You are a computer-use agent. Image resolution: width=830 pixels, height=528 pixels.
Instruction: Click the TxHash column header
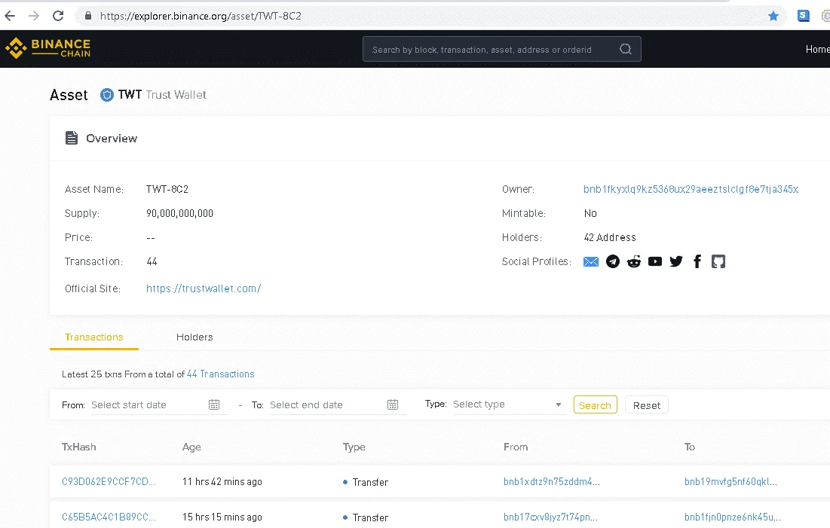(x=78, y=447)
